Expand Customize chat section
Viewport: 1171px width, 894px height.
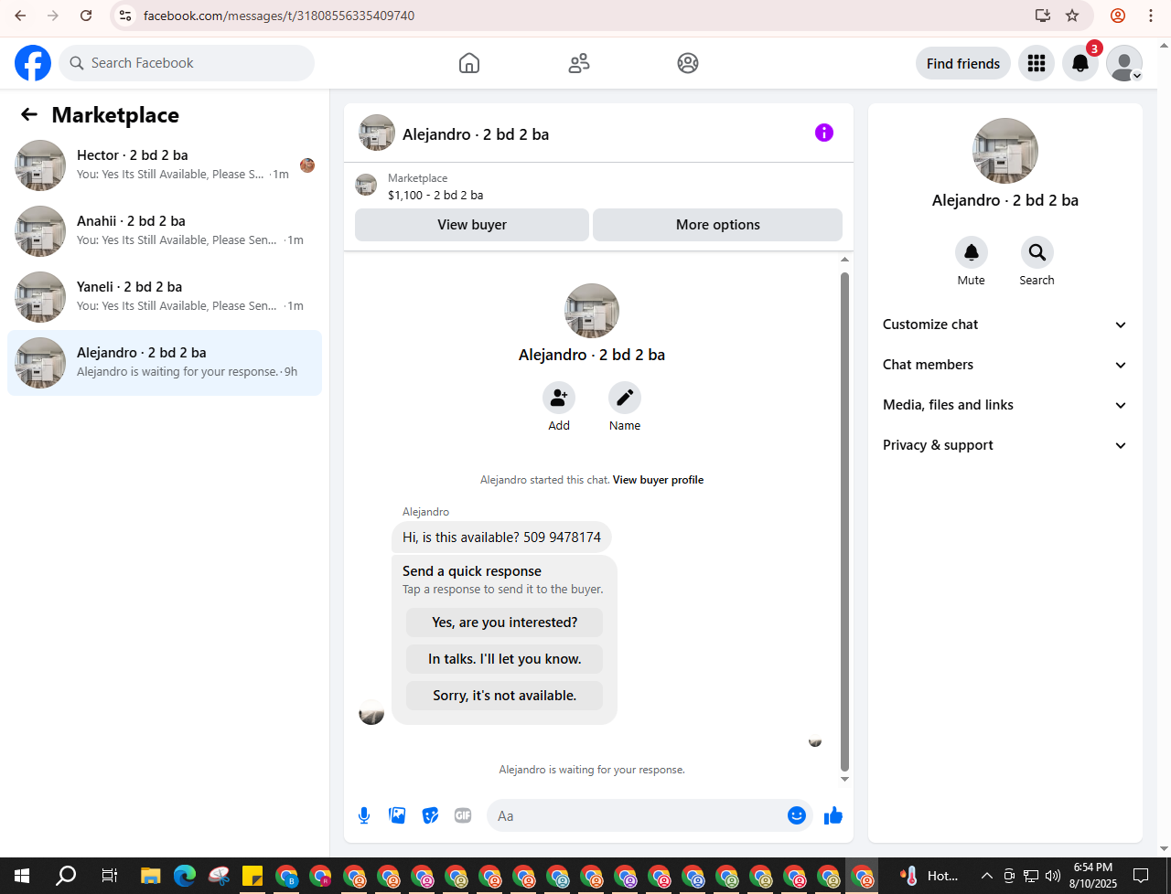click(x=1005, y=325)
